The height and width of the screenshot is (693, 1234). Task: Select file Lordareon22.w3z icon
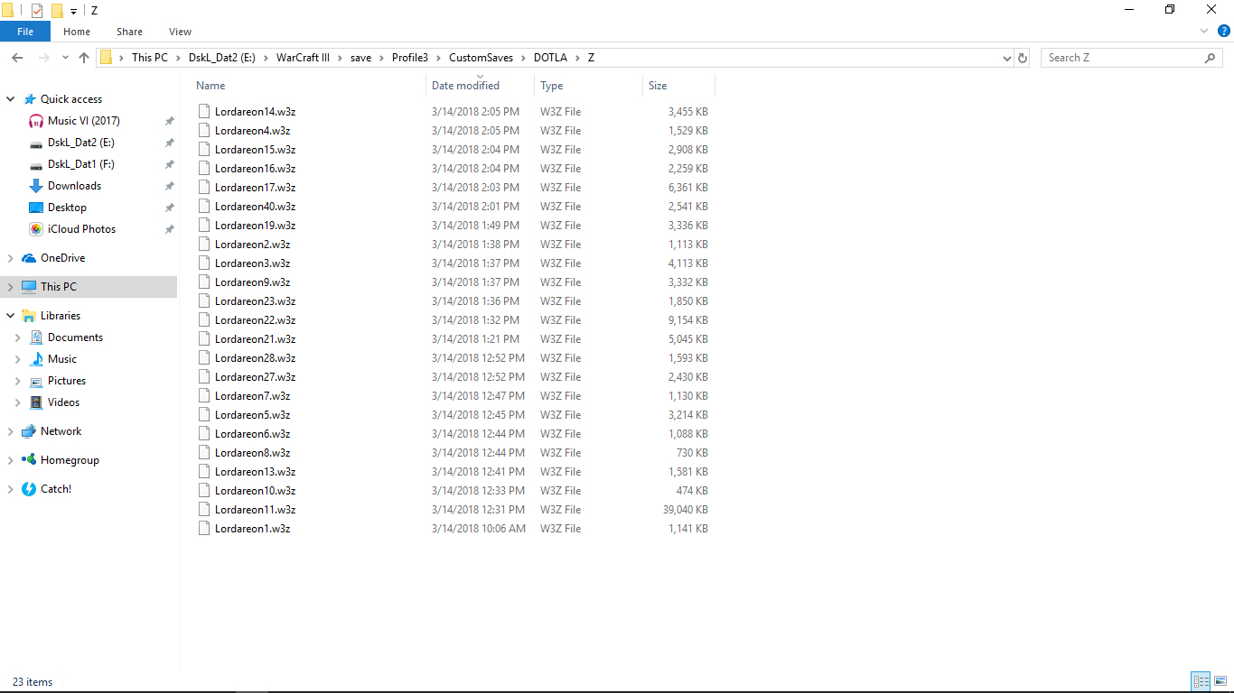coord(203,320)
